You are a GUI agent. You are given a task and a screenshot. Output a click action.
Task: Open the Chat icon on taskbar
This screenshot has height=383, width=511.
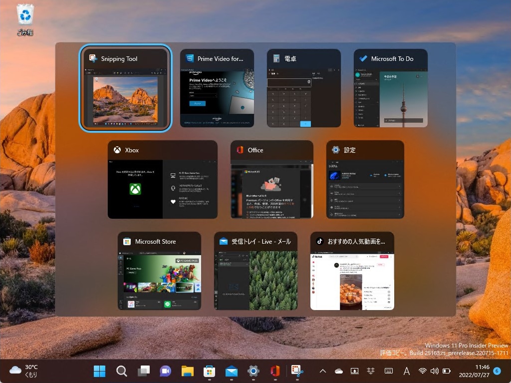click(165, 371)
